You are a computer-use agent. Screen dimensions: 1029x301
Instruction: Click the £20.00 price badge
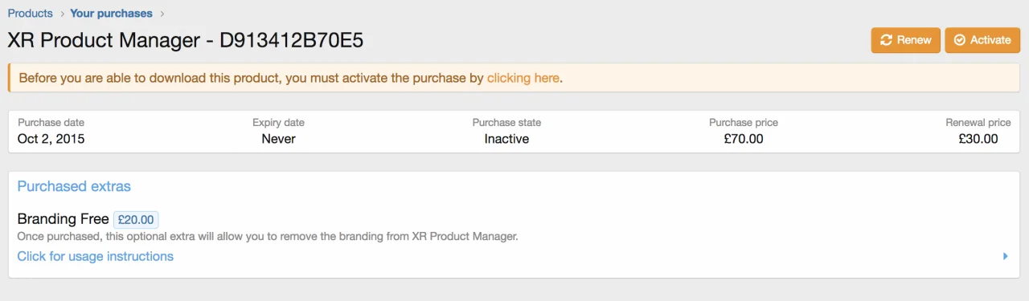pyautogui.click(x=136, y=219)
